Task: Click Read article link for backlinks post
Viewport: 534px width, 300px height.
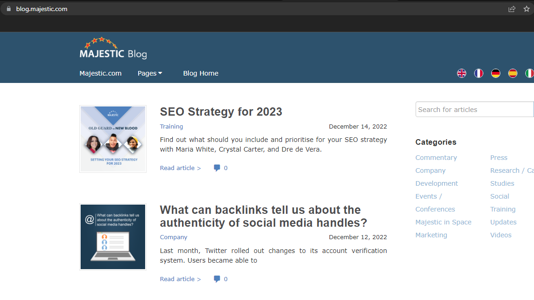Action: coord(181,279)
